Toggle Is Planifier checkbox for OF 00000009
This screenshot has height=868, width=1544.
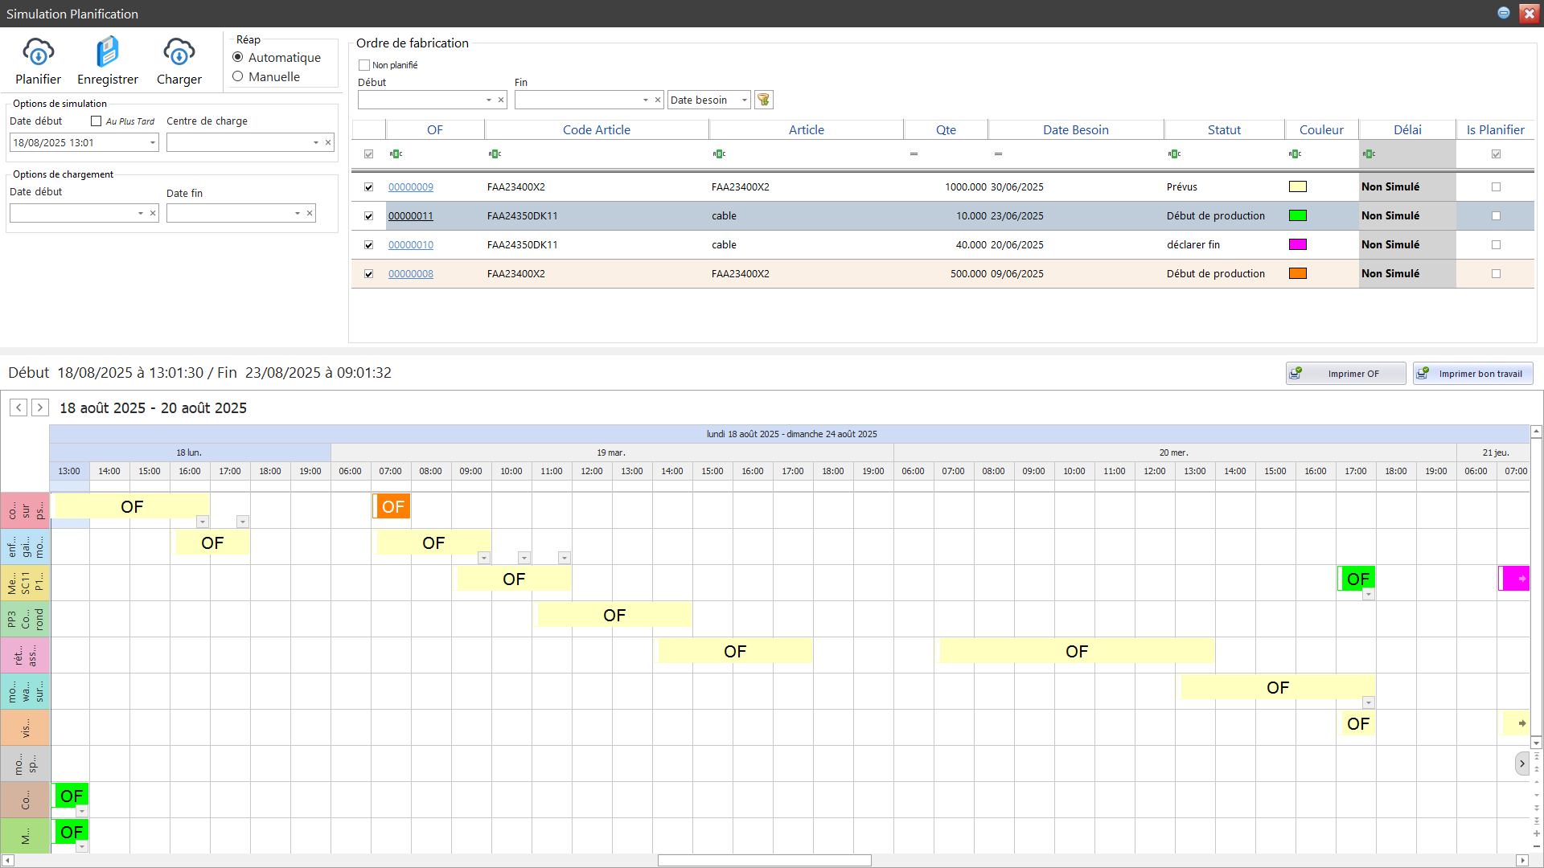1496,186
